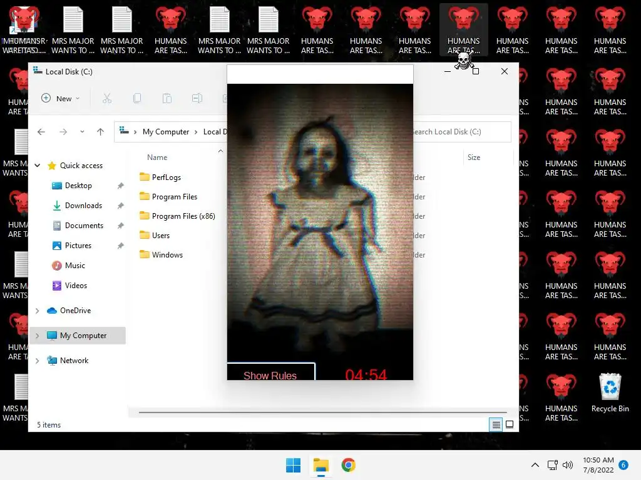Open the Recycle Bin desktop icon
This screenshot has width=641, height=480.
610,393
